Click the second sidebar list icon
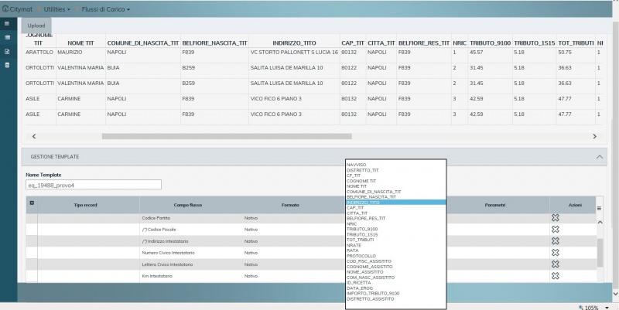 (x=8, y=37)
